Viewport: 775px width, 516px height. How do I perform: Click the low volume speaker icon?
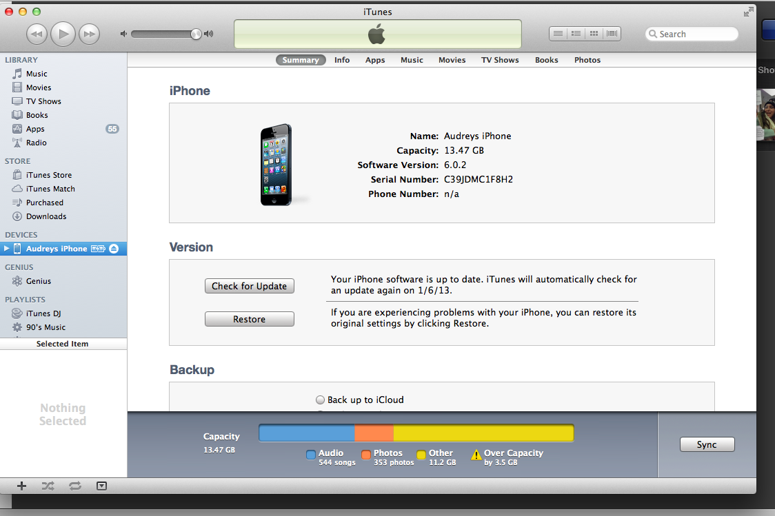click(x=123, y=34)
